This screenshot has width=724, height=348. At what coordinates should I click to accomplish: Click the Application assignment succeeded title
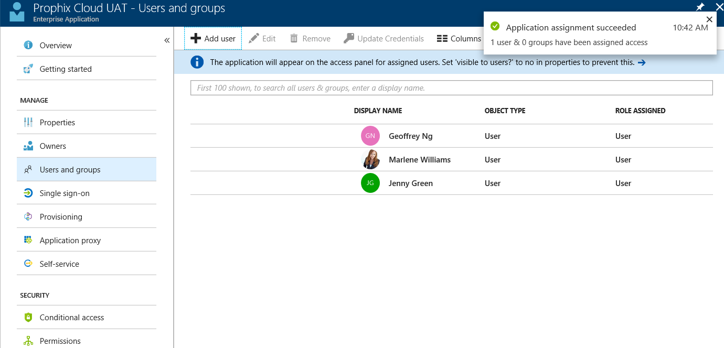tap(571, 27)
